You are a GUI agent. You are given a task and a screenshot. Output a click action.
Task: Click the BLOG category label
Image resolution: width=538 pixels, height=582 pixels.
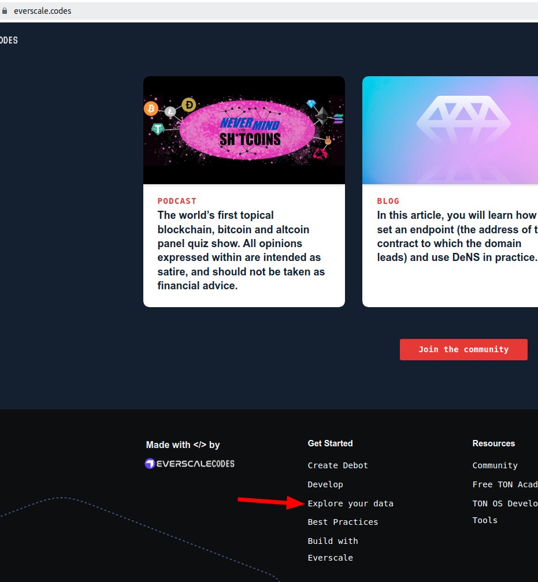coord(388,201)
